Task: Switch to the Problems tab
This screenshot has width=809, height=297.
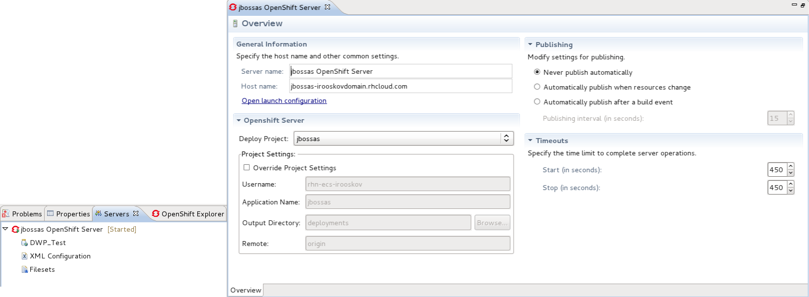Action: click(x=23, y=214)
